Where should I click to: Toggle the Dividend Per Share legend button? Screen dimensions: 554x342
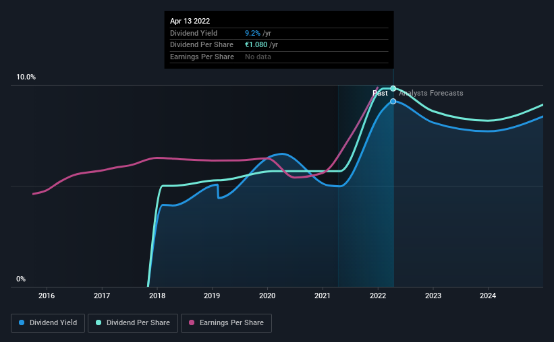click(133, 323)
